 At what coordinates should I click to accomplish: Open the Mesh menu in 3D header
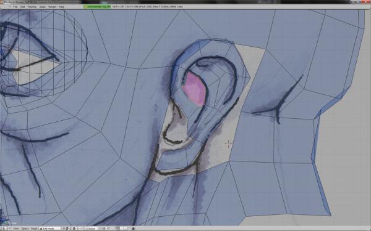[34, 229]
